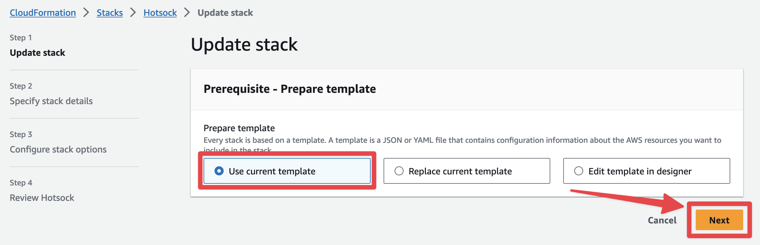
Task: Go to the Stacks breadcrumb link
Action: point(110,13)
